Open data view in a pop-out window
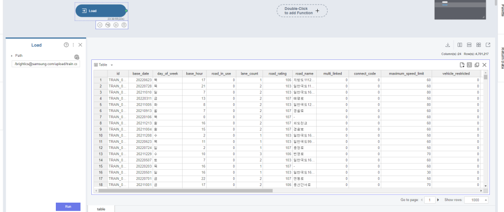 coord(488,45)
